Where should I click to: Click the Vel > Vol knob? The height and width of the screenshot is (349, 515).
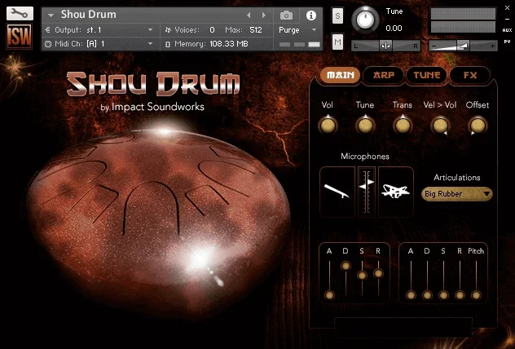(x=440, y=126)
